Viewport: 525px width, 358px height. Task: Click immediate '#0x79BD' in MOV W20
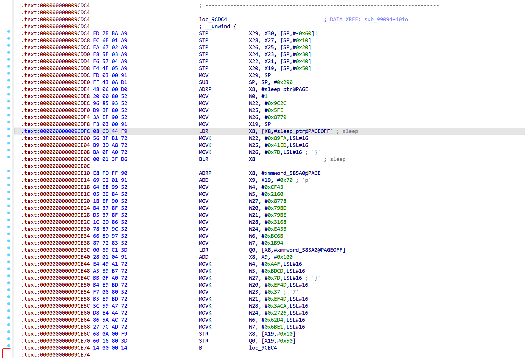[x=275, y=208]
